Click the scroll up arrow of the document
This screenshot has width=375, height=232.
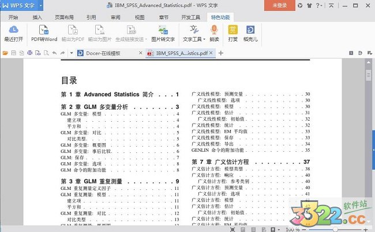pos(368,62)
